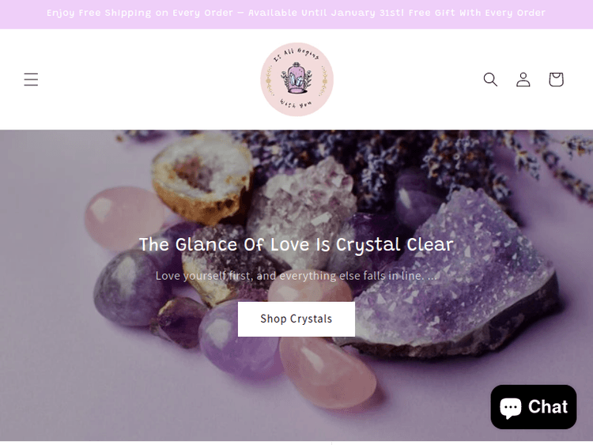
Task: Go home via the round pink logo
Action: pos(296,79)
